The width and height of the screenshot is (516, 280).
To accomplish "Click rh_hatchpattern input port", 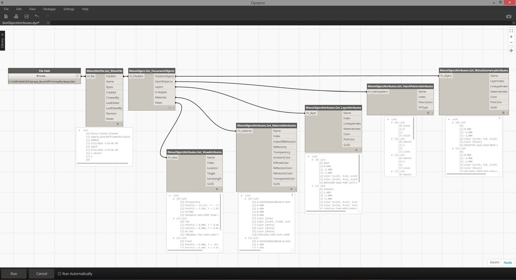I will click(378, 92).
